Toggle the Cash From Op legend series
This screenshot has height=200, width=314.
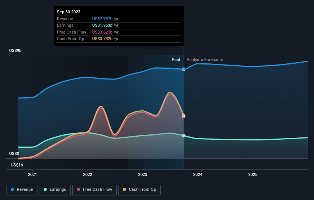[139, 190]
